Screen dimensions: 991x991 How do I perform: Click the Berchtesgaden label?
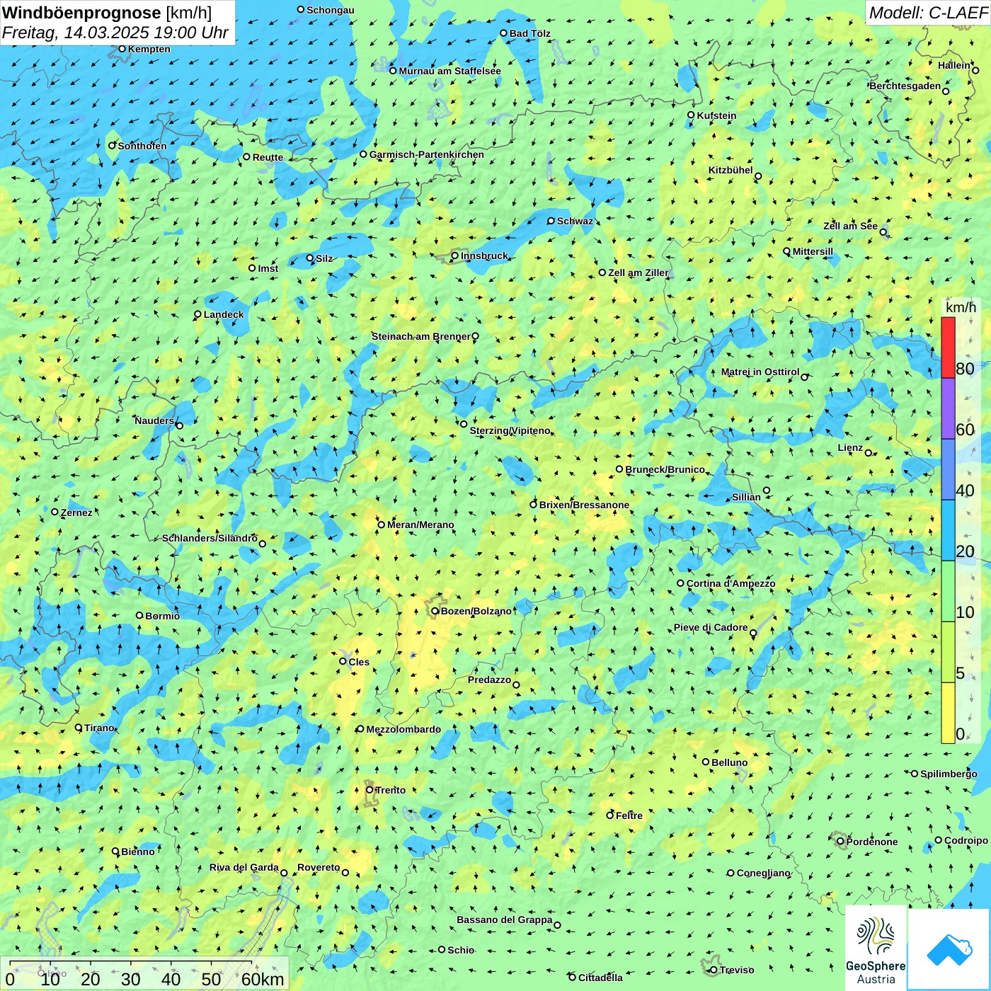[905, 86]
